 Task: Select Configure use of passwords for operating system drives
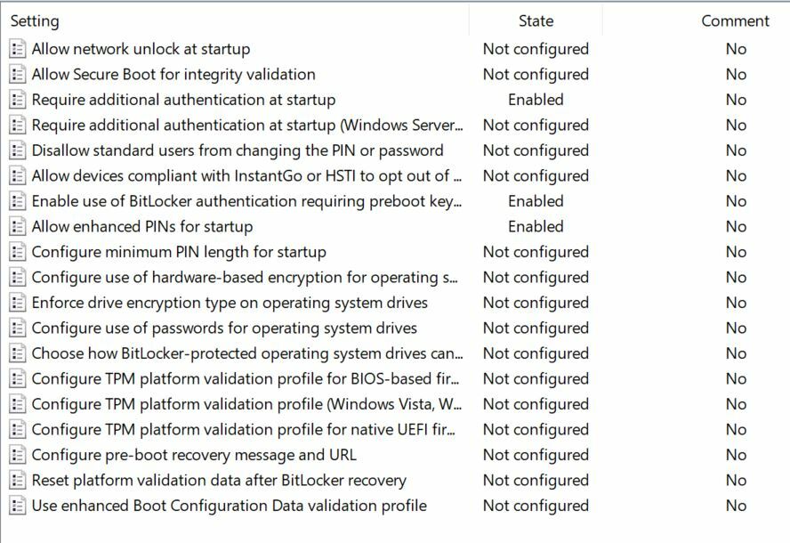coord(224,328)
